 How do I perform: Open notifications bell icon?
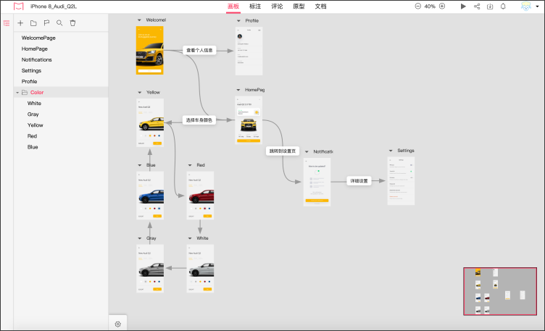point(504,6)
